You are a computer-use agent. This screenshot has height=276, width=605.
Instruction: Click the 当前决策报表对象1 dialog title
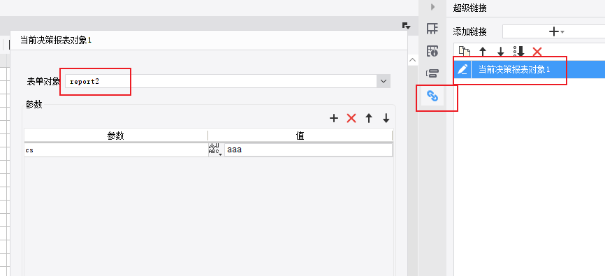click(56, 40)
